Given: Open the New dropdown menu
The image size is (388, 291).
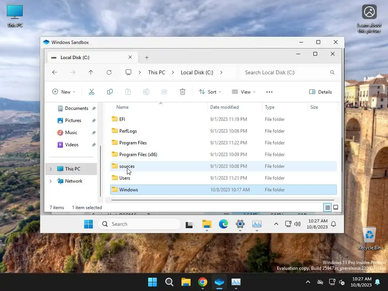Looking at the screenshot, I should [x=64, y=92].
